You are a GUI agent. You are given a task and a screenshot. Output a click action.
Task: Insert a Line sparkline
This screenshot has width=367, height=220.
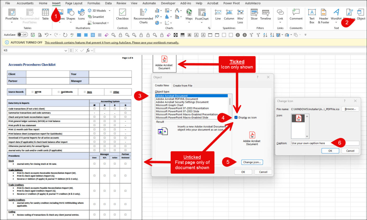(x=218, y=14)
